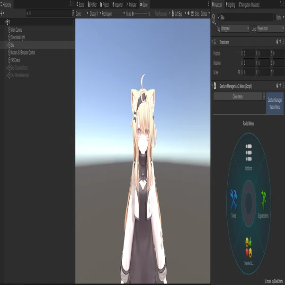Viewport: 285px width, 285px height.
Task: Collapse the scene '1' foldout arrow
Action: tap(5, 22)
